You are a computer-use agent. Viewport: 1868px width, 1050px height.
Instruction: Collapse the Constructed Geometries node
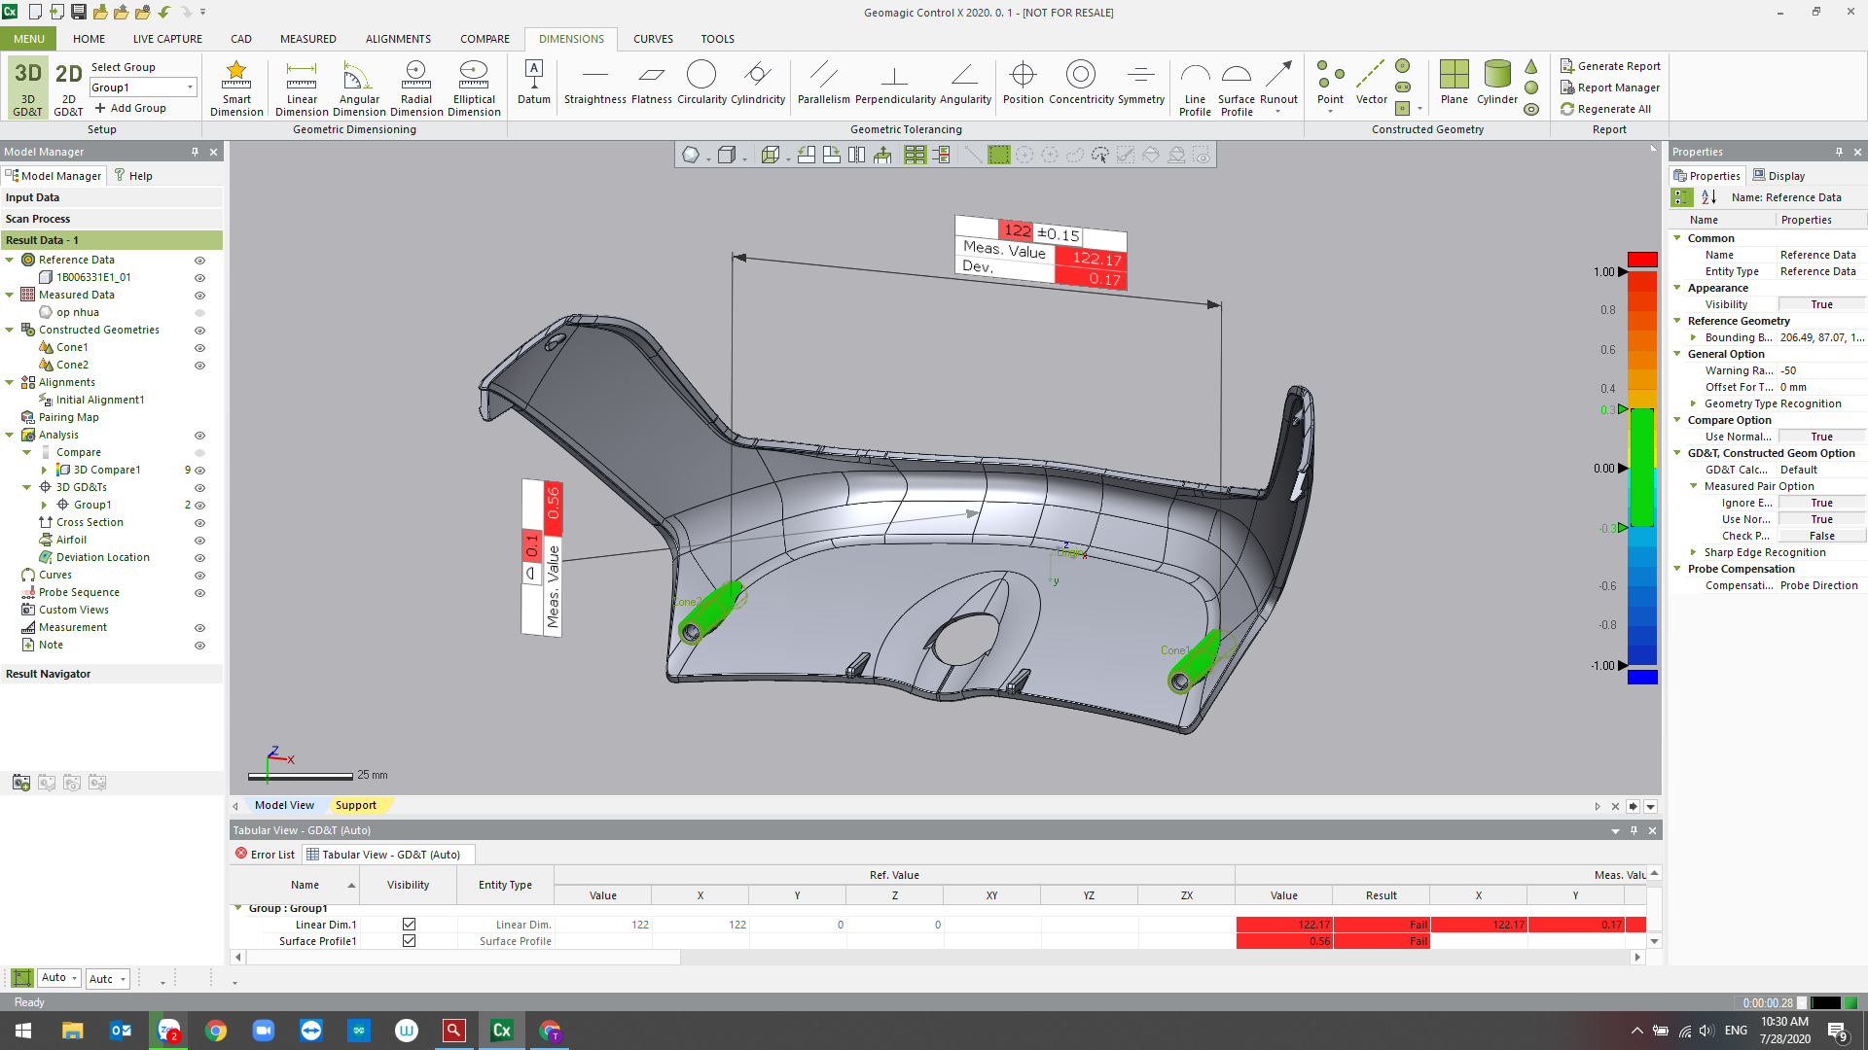pos(10,331)
